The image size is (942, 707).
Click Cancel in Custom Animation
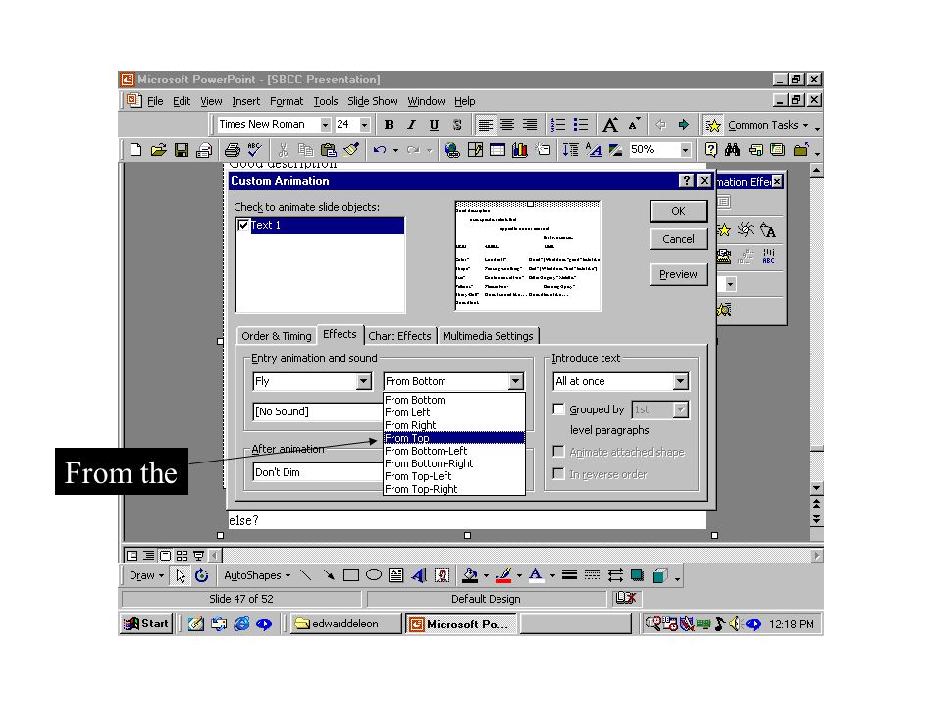tap(678, 239)
